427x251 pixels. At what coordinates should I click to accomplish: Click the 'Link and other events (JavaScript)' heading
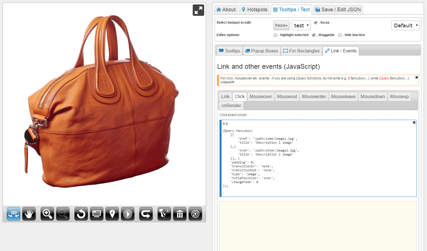tap(268, 66)
